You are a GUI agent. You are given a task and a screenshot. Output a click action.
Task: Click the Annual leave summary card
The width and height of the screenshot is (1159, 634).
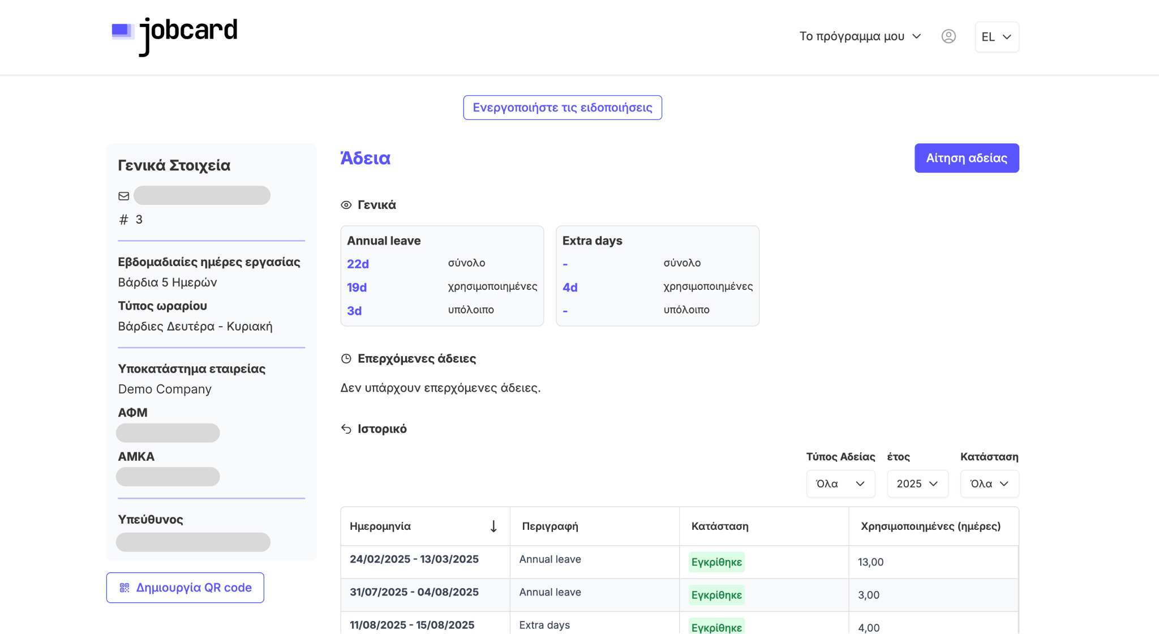click(x=441, y=276)
